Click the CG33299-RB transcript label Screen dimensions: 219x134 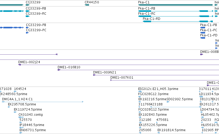pos(36,9)
